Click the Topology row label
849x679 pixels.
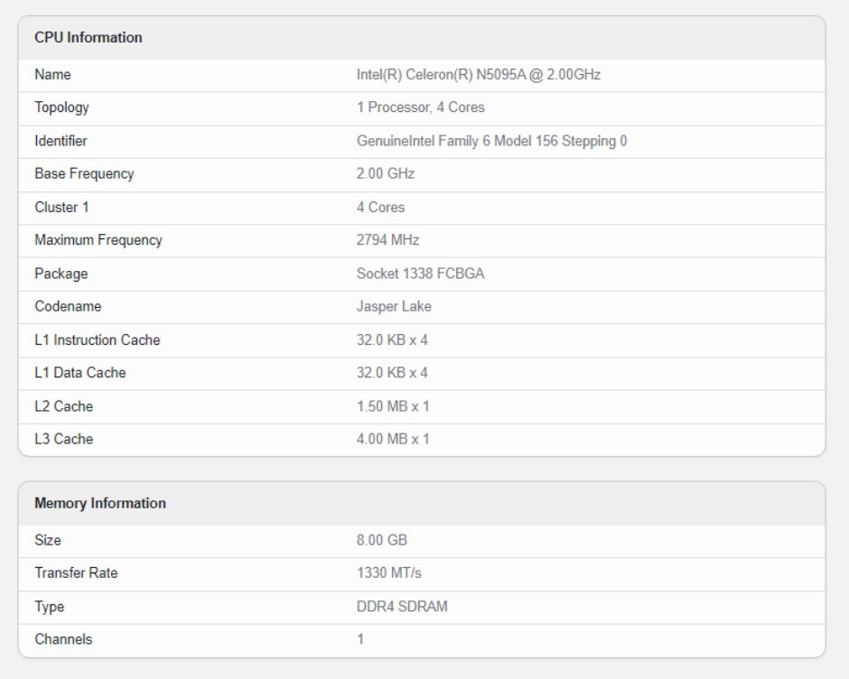(x=61, y=107)
